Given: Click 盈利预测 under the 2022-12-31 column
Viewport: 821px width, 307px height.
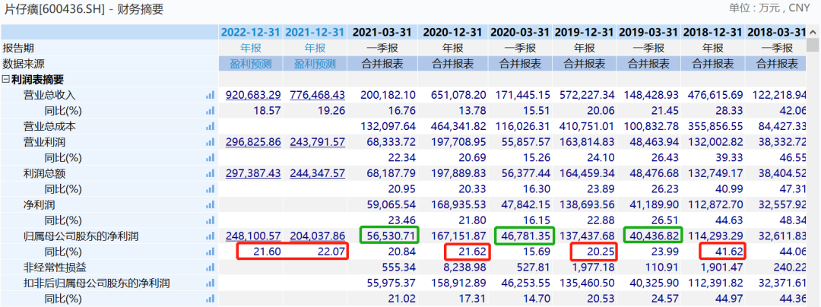Looking at the screenshot, I should (x=251, y=64).
